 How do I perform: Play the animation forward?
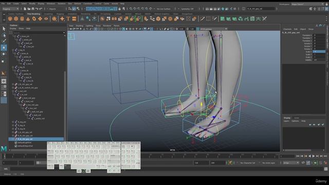[314, 156]
